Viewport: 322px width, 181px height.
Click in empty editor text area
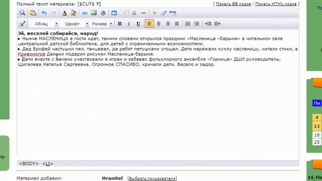(x=157, y=111)
